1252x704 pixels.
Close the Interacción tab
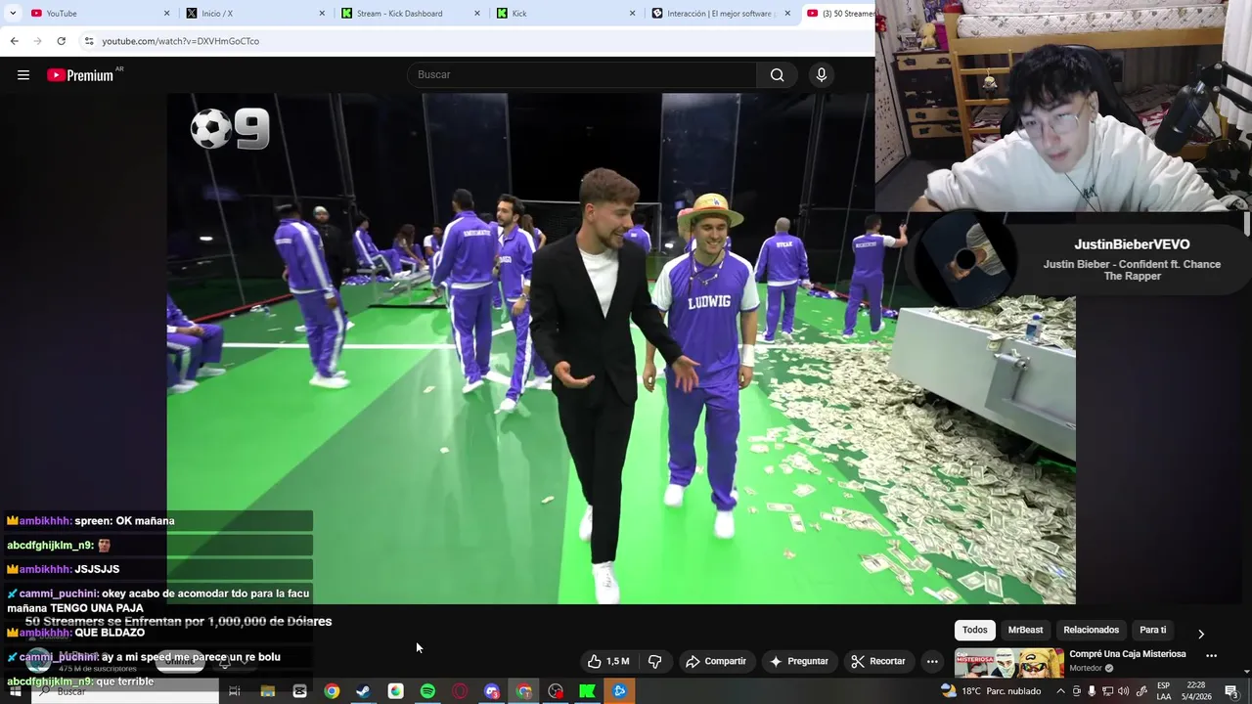[x=787, y=14]
